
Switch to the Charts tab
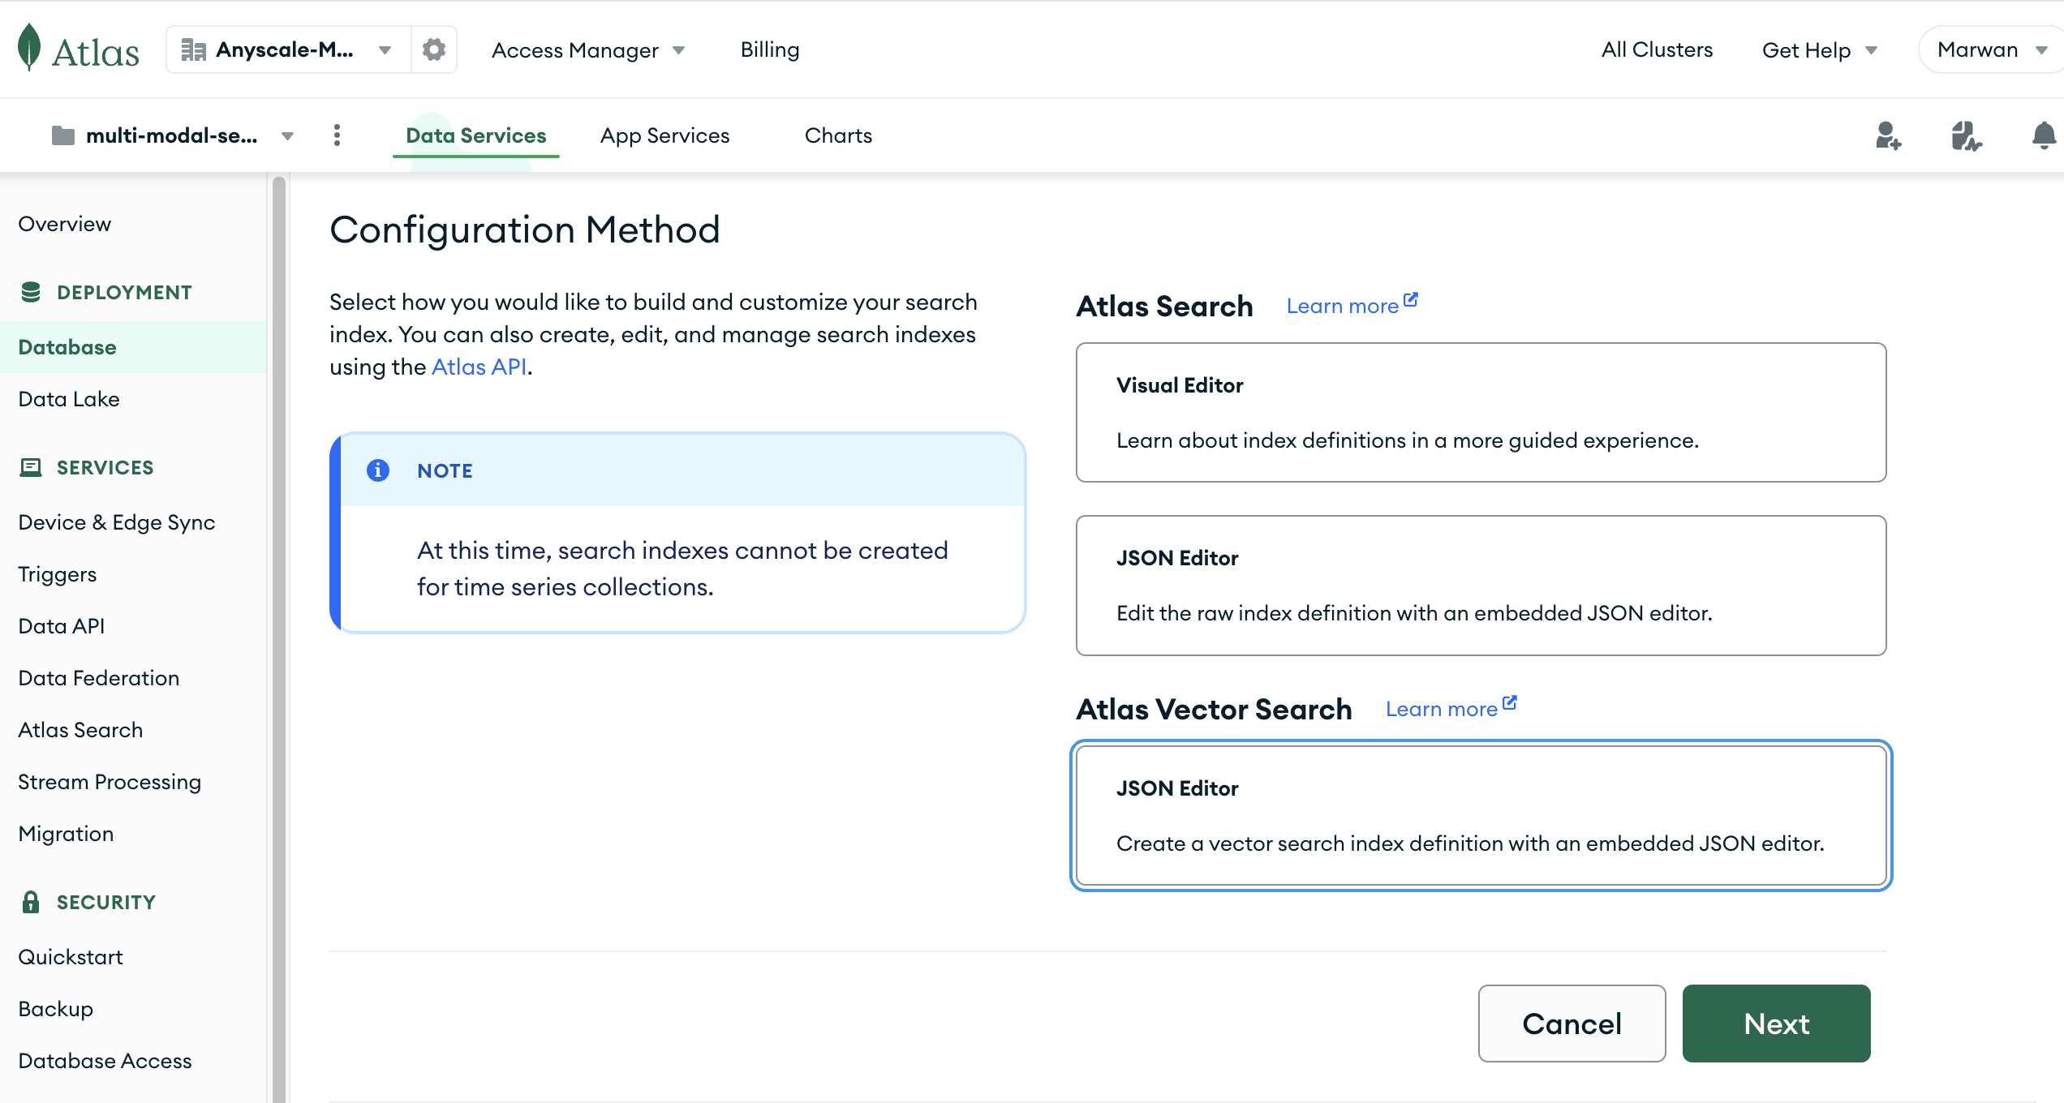point(838,135)
